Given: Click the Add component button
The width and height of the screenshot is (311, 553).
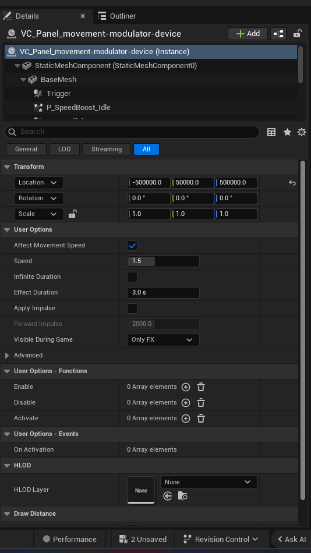Looking at the screenshot, I should (x=248, y=34).
